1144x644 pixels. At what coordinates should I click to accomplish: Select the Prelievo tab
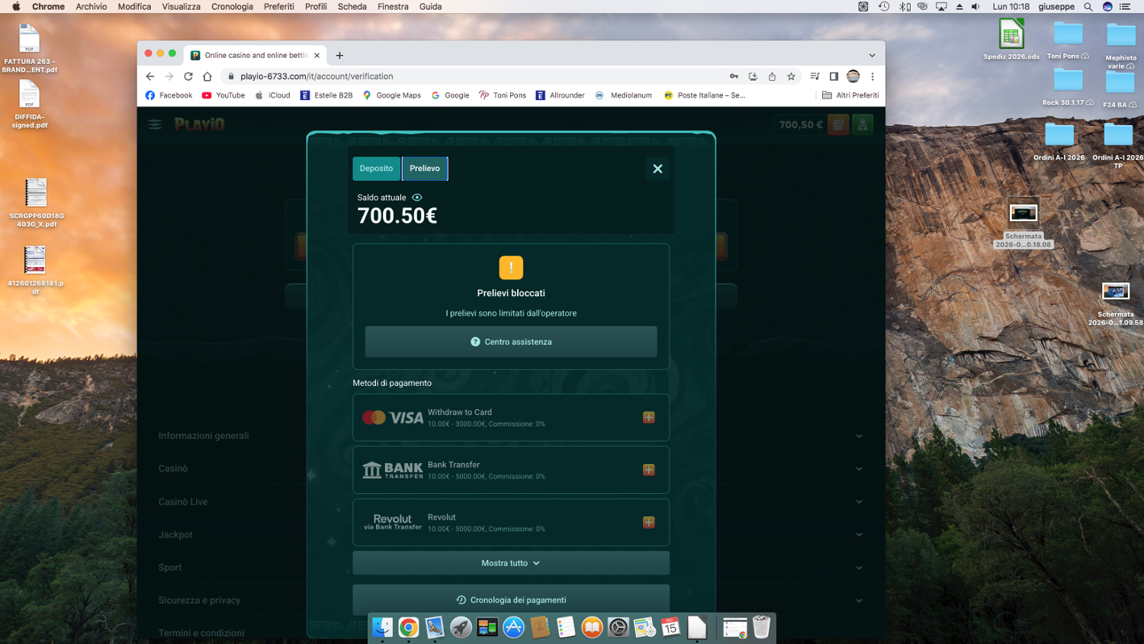tap(425, 169)
